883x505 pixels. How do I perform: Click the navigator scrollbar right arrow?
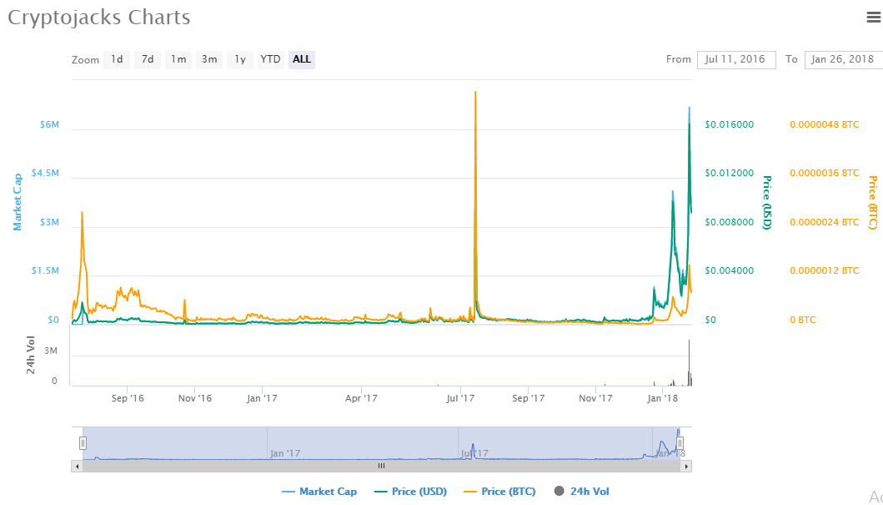click(686, 466)
